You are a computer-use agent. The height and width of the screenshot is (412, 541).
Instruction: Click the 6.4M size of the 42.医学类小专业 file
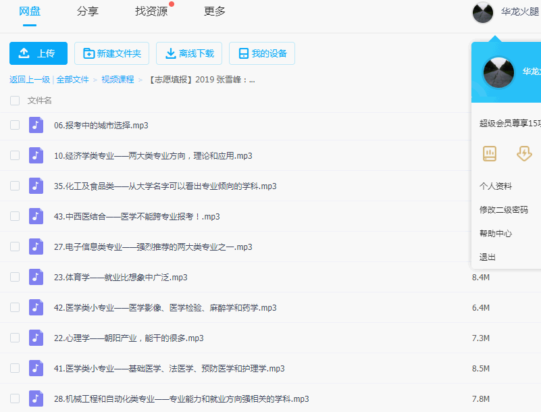481,307
